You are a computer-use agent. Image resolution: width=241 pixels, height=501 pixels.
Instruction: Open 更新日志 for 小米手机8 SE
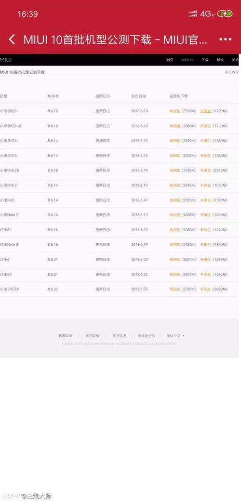103,126
